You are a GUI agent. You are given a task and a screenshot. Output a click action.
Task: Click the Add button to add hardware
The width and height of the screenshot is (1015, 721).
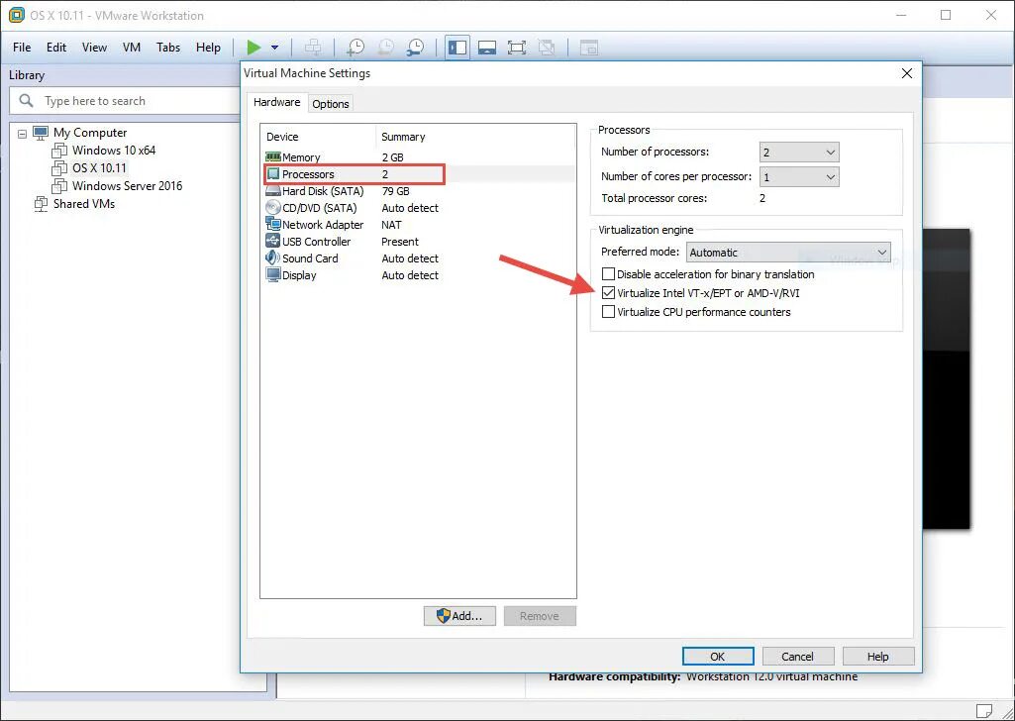tap(459, 615)
